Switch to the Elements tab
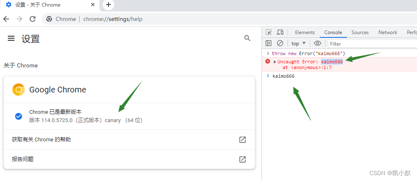Screen dimensions: 417x180 [305, 32]
